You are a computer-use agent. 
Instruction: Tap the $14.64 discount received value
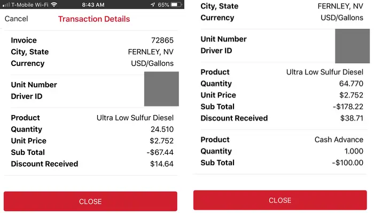pos(162,164)
